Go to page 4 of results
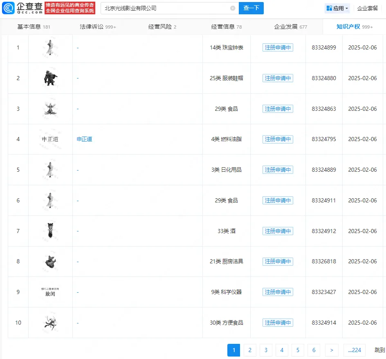386x359 pixels. [282, 350]
